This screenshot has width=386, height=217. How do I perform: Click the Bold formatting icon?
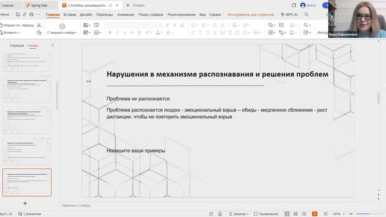tap(110, 33)
